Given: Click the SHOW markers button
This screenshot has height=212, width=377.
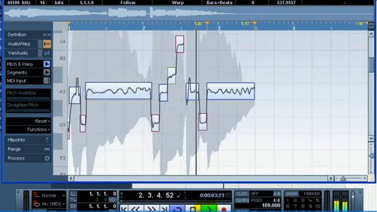Looking at the screenshot, I should tap(292, 194).
